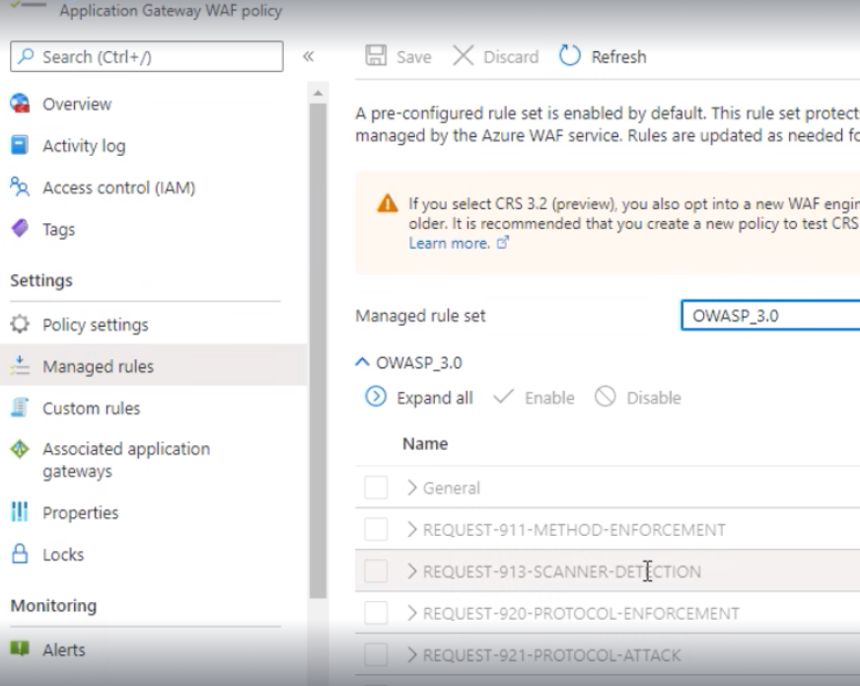Collapse the sidebar with double-chevron icon
The height and width of the screenshot is (686, 860).
[309, 56]
